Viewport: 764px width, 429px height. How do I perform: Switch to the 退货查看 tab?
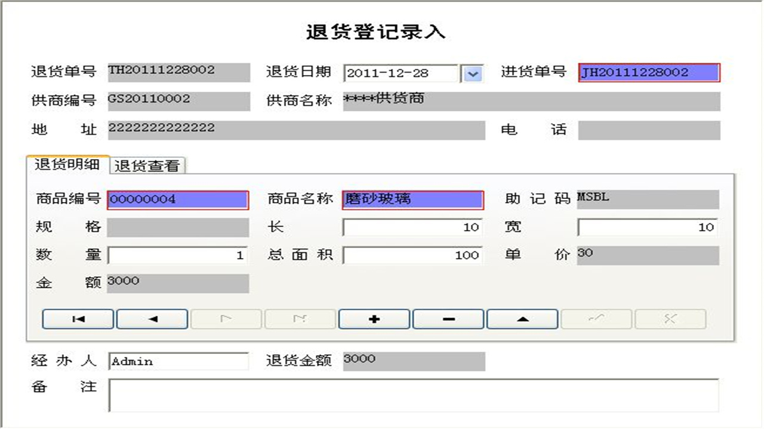click(x=147, y=165)
